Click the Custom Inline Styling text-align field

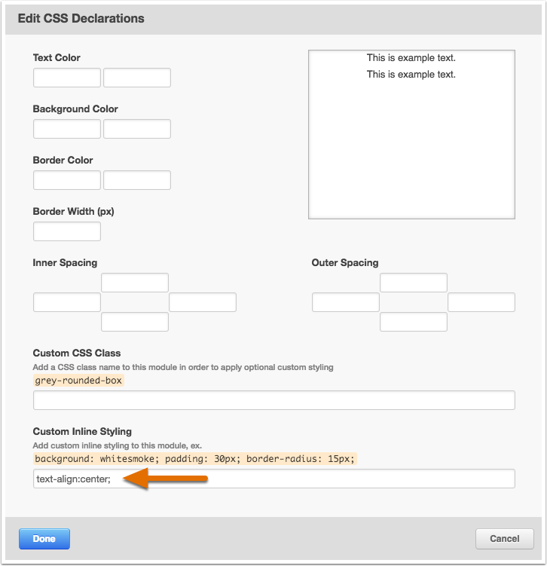coord(273,479)
